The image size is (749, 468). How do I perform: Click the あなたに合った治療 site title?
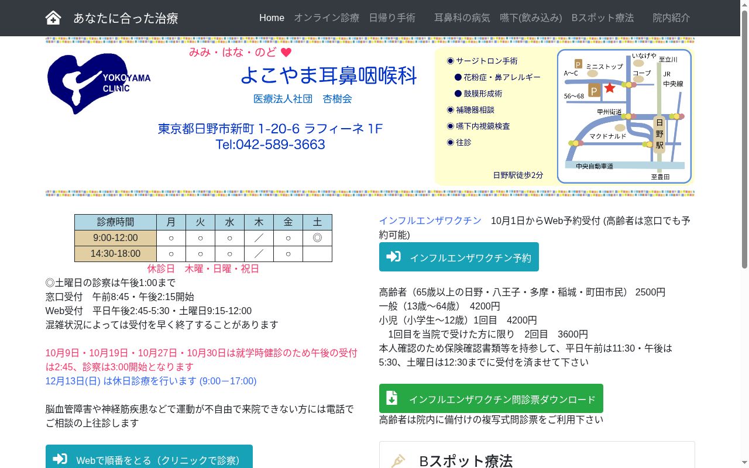pyautogui.click(x=126, y=18)
